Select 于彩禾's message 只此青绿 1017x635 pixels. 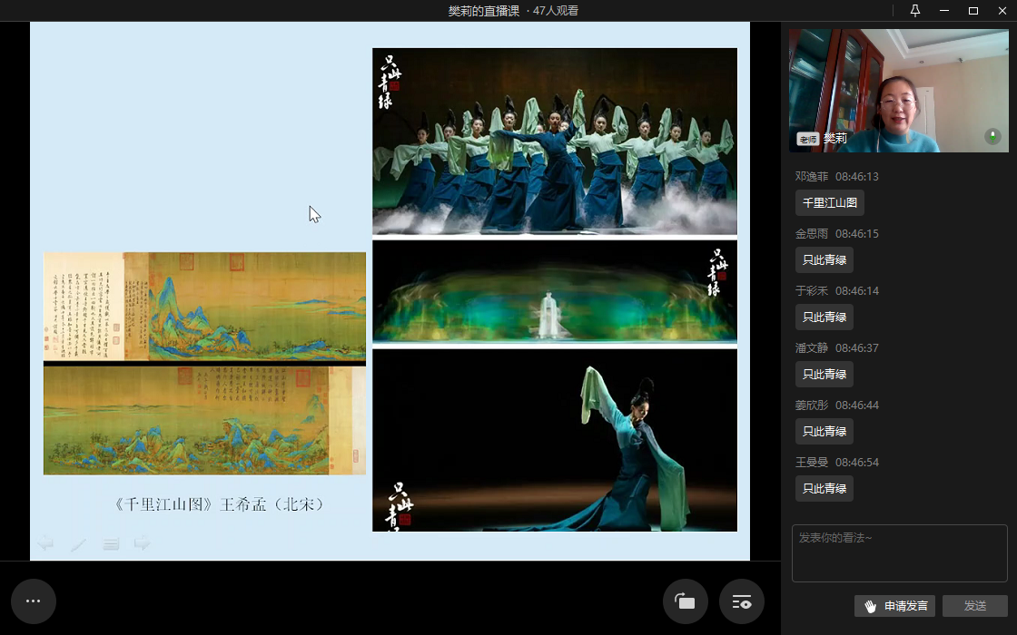point(824,317)
